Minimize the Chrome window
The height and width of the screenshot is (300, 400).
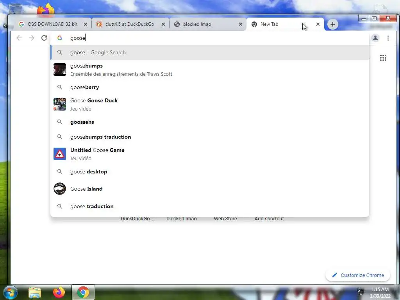364,18
